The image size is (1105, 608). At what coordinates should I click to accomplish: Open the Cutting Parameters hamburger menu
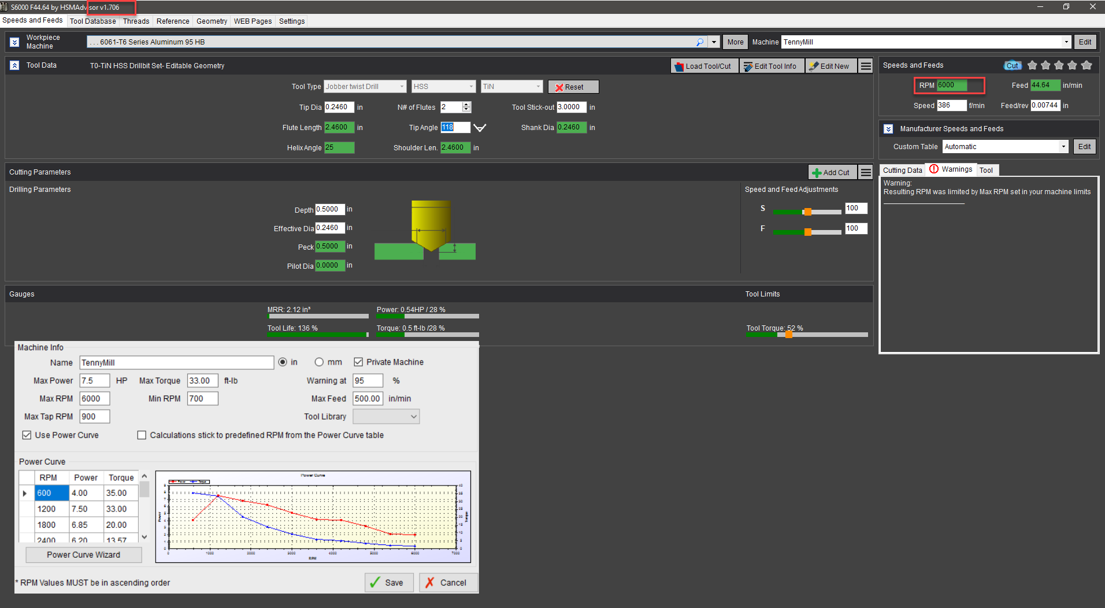point(865,172)
